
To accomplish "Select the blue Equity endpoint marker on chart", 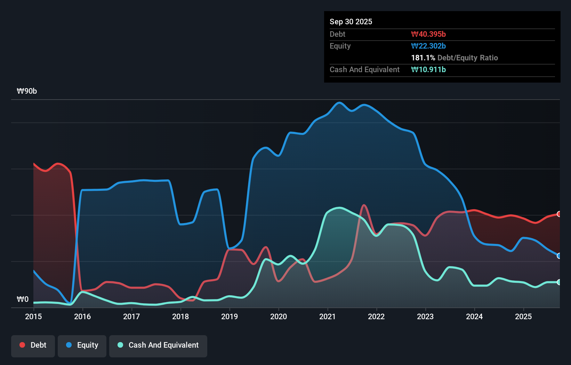I will [558, 256].
